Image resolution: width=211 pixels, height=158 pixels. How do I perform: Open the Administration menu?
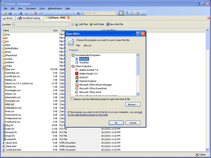55,9
